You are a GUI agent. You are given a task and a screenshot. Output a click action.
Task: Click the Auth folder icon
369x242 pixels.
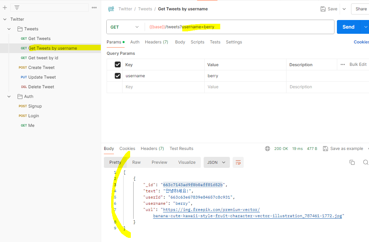pyautogui.click(x=20, y=97)
